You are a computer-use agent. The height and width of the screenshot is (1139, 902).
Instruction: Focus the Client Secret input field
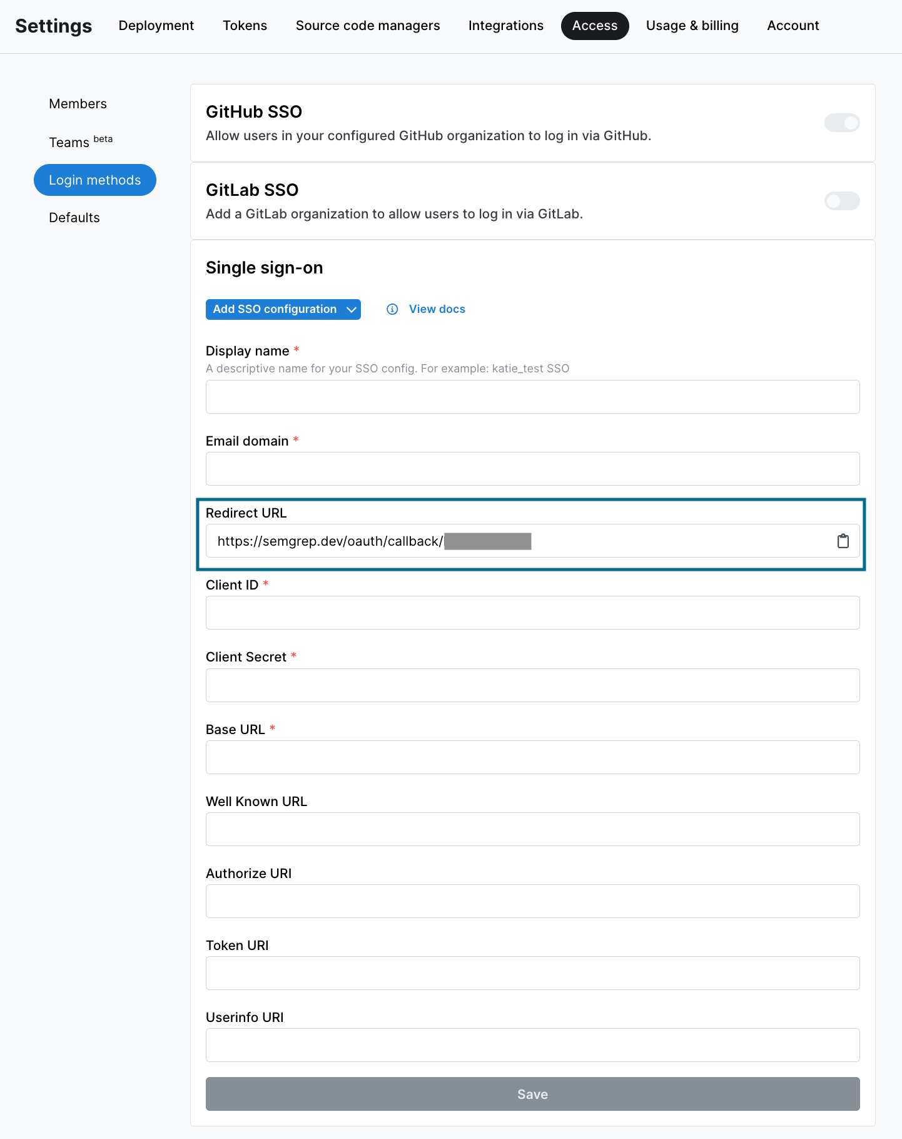coord(532,685)
